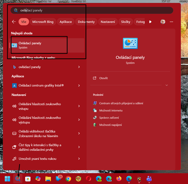Open Microsoft Store from the taskbar
Image resolution: width=188 pixels, height=184 pixels.
click(x=28, y=179)
